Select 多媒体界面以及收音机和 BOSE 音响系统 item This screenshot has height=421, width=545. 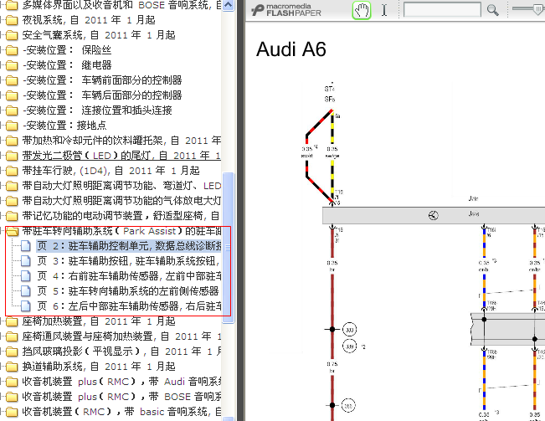(121, 5)
